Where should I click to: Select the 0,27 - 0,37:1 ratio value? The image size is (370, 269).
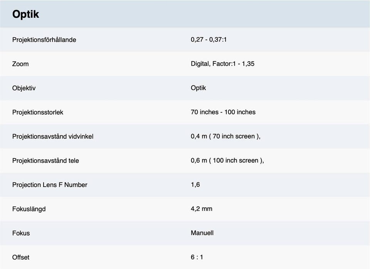click(x=209, y=40)
